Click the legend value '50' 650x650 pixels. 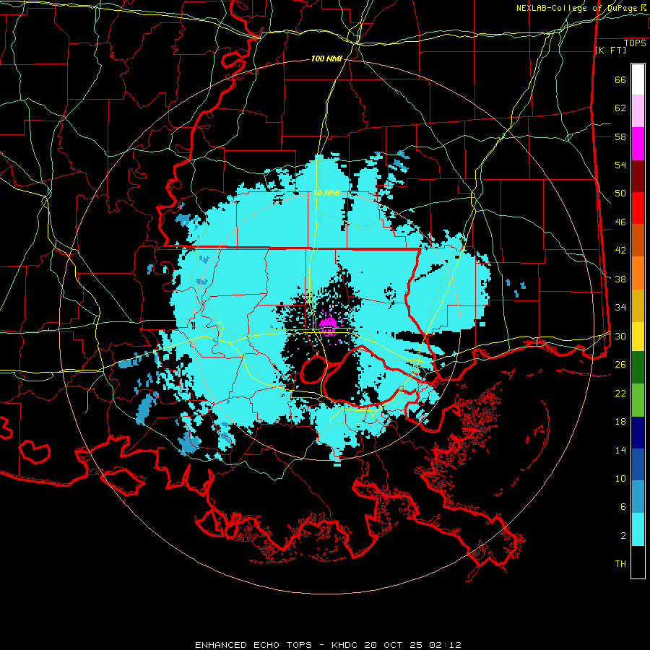620,193
